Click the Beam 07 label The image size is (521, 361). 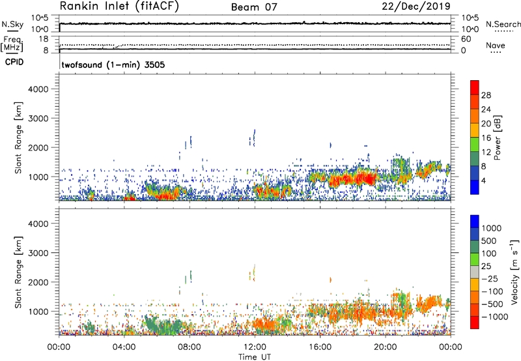pos(254,7)
